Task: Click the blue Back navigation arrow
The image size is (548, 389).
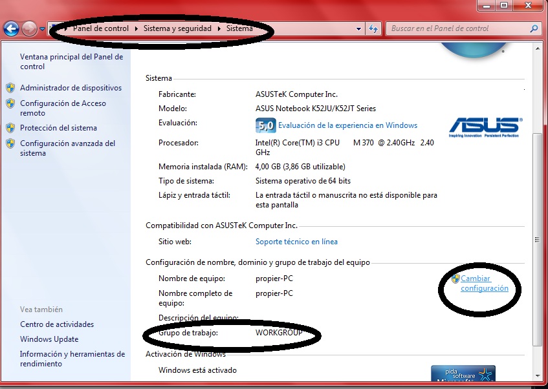Action: [x=11, y=28]
